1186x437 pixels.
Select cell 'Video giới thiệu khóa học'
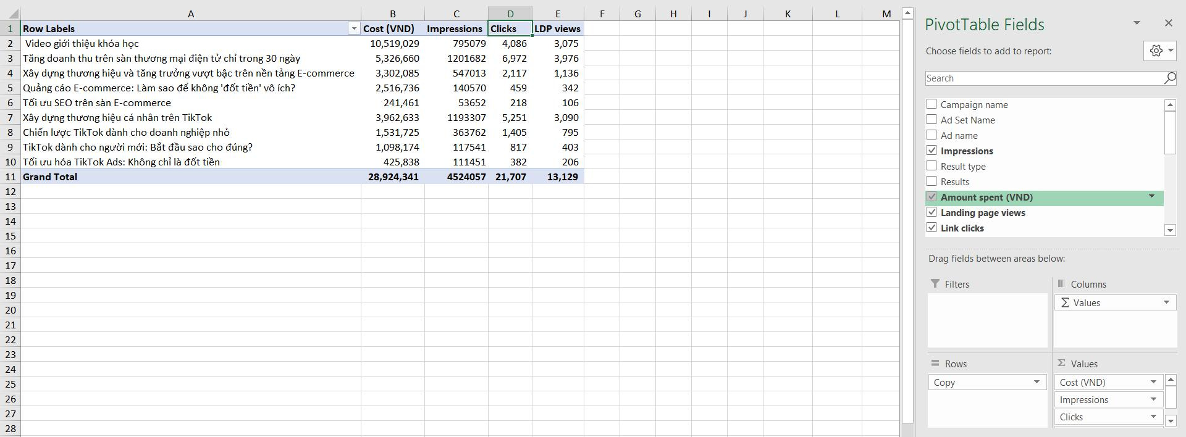[191, 43]
